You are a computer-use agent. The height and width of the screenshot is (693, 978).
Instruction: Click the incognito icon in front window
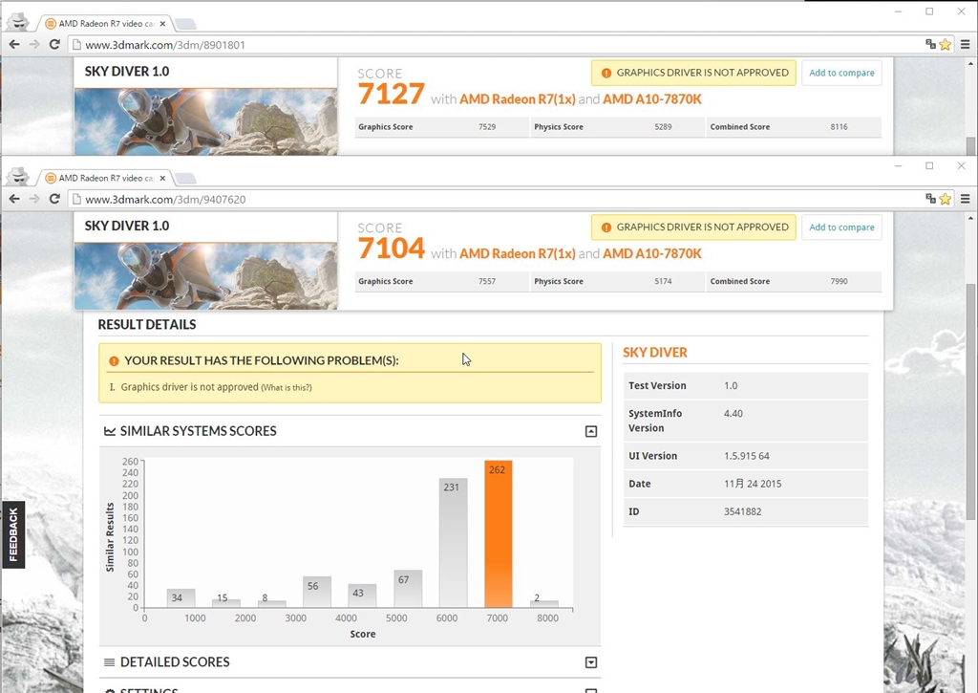point(19,177)
